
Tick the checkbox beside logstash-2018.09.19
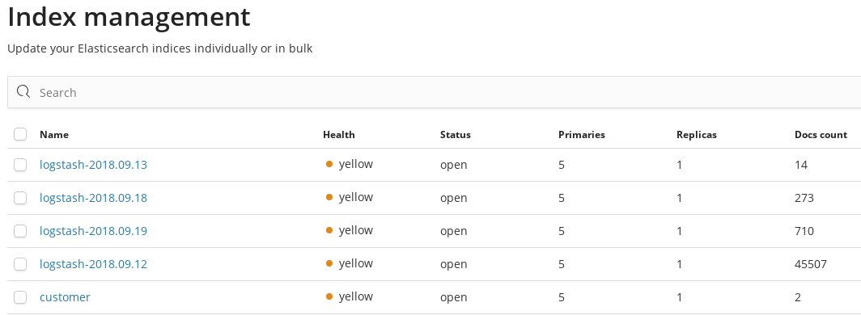click(x=20, y=231)
